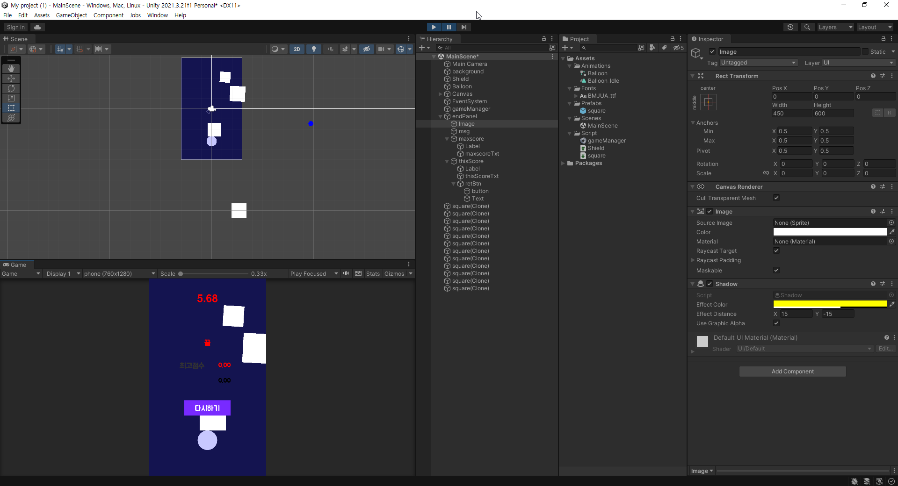This screenshot has height=486, width=898.
Task: Toggle Cull Transparent Mesh checkbox
Action: point(776,198)
